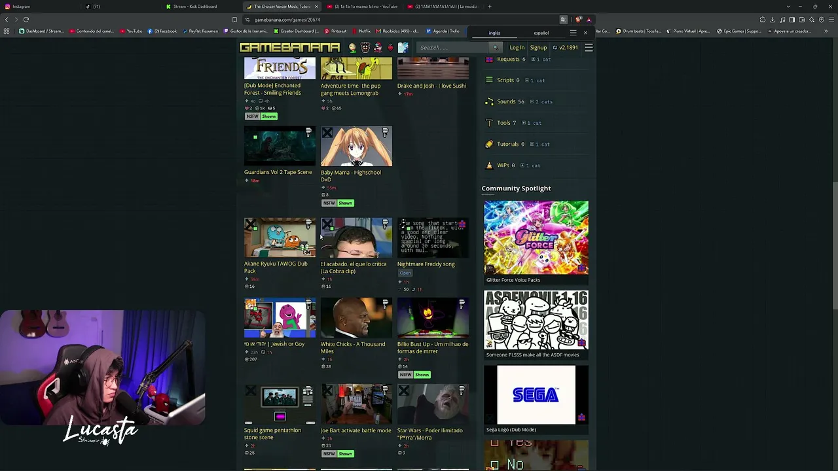The image size is (838, 471).
Task: Open the Sounds section link
Action: click(506, 101)
